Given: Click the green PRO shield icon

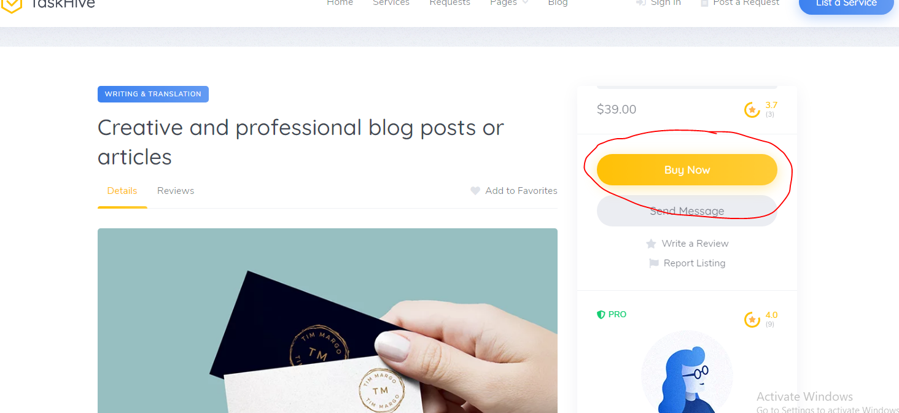Looking at the screenshot, I should pos(601,314).
